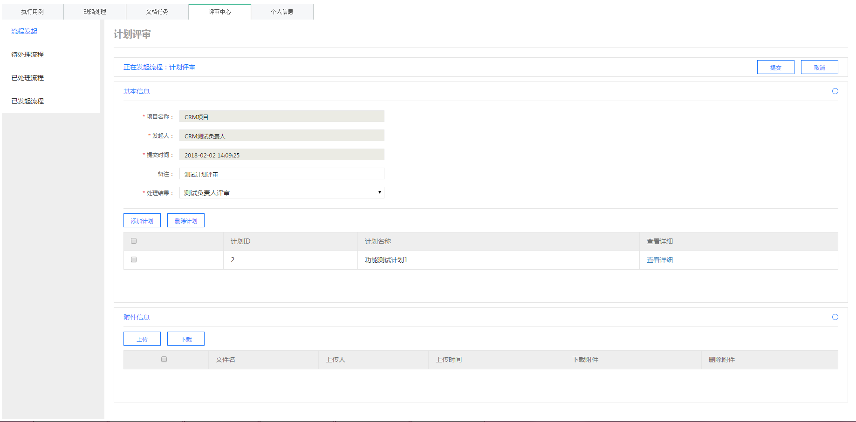The width and height of the screenshot is (856, 422).
Task: Toggle the attachment table header checkbox
Action: tap(164, 360)
